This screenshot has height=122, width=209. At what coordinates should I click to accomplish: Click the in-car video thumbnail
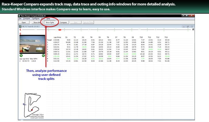(x=32, y=44)
